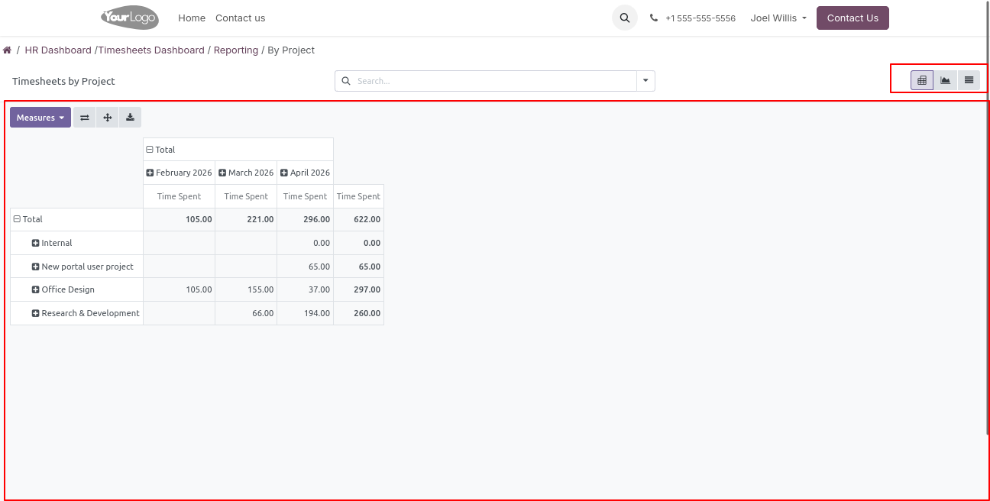
Task: Click the home icon in breadcrumb
Action: (x=7, y=50)
